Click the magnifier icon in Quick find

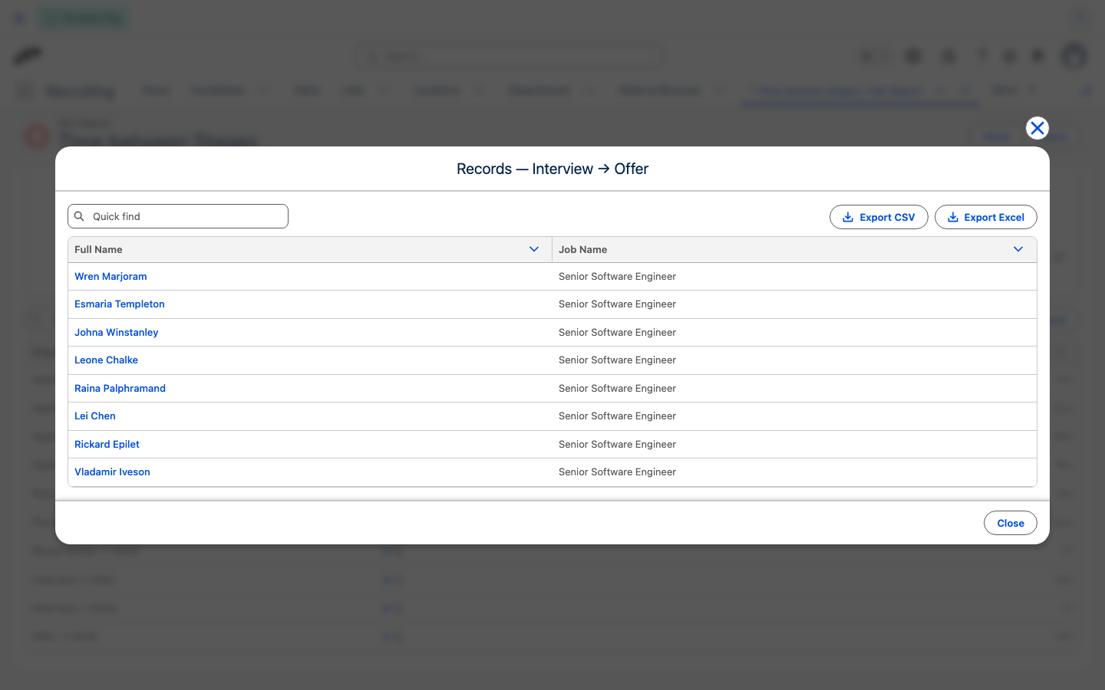(79, 216)
